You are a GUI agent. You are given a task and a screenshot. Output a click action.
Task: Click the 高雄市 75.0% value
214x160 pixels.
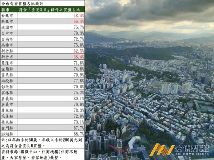pyautogui.click(x=79, y=45)
